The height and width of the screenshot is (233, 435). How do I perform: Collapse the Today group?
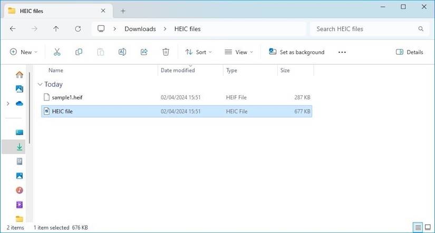41,84
